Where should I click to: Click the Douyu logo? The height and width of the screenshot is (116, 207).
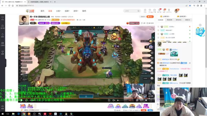point(30,11)
